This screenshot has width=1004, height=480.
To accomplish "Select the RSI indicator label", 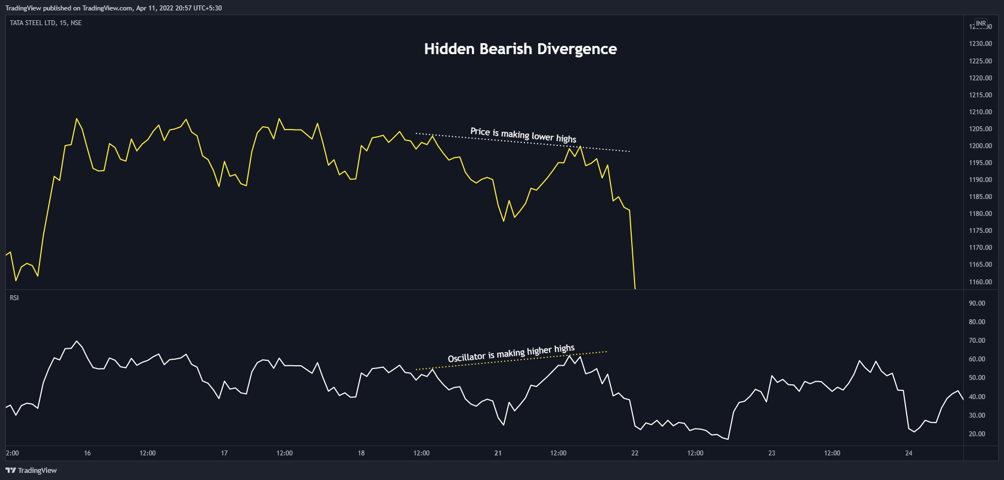I will click(14, 298).
